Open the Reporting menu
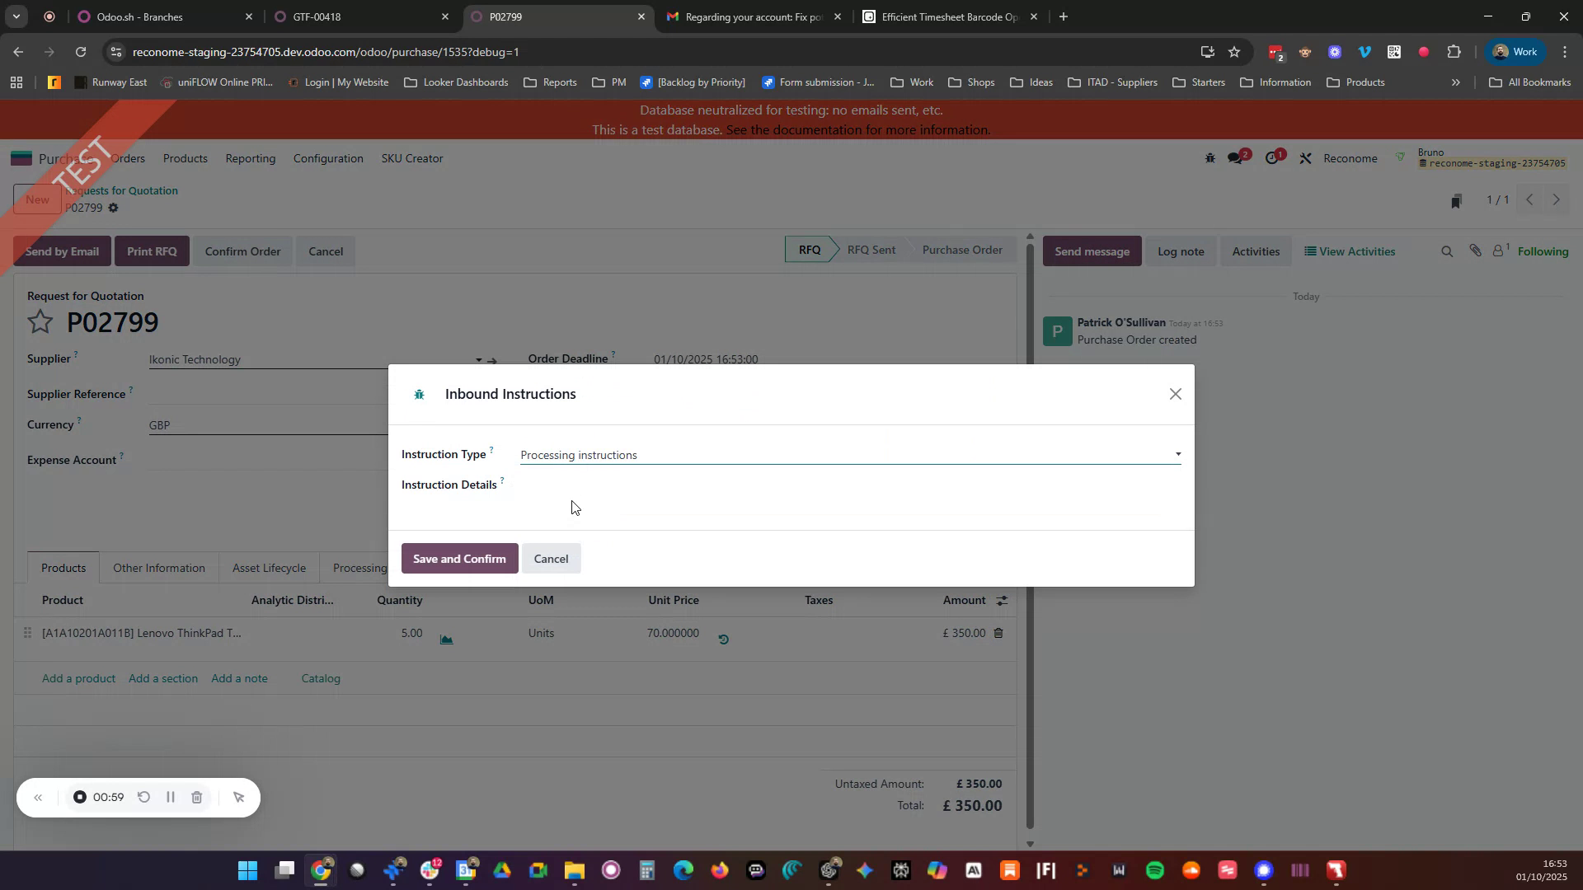The image size is (1583, 890). click(251, 158)
